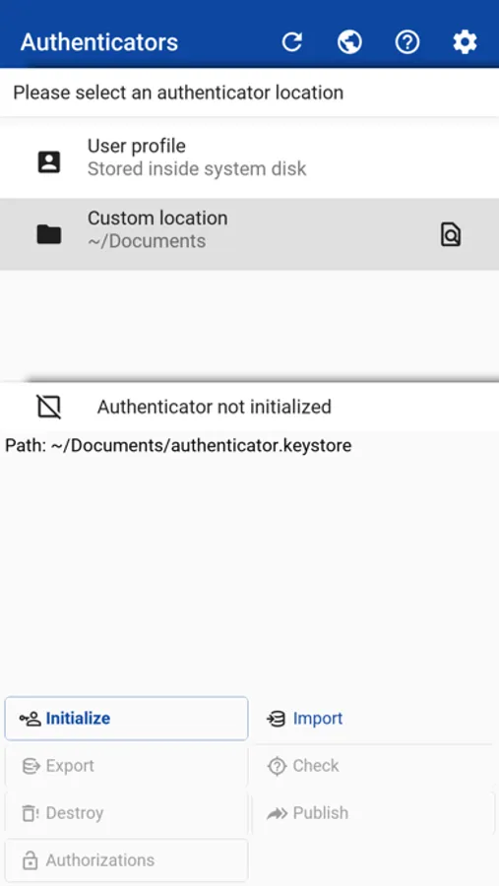
Task: Open the globe network icon
Action: (349, 41)
